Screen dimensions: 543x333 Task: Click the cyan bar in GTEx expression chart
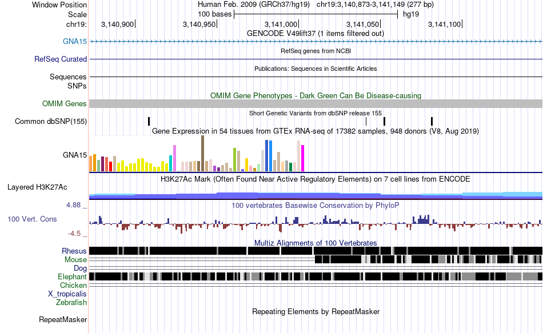(170, 163)
